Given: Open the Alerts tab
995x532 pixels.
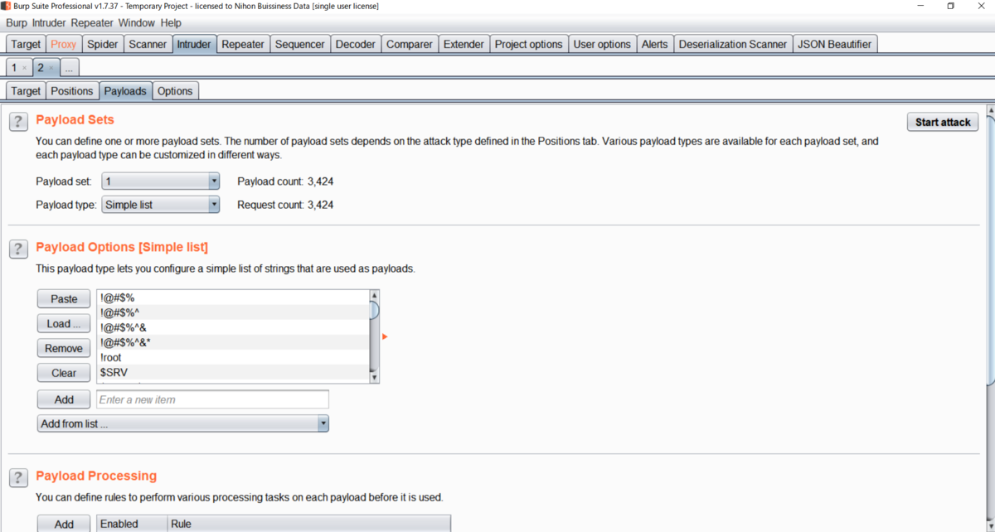Looking at the screenshot, I should 654,44.
